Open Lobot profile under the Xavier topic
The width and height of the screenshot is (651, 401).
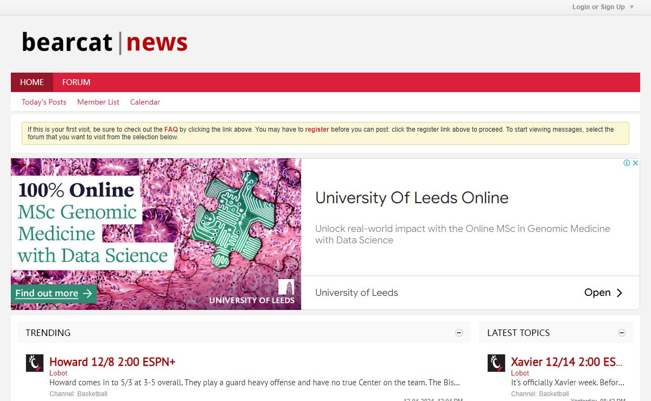point(520,373)
